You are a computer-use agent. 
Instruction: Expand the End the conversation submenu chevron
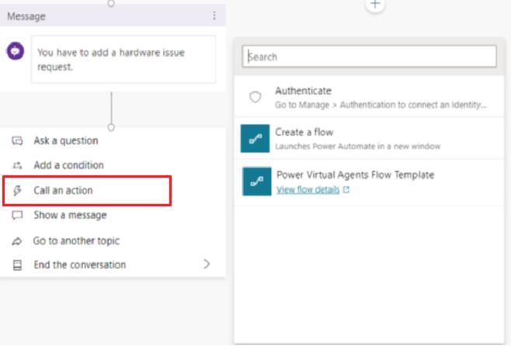point(207,264)
